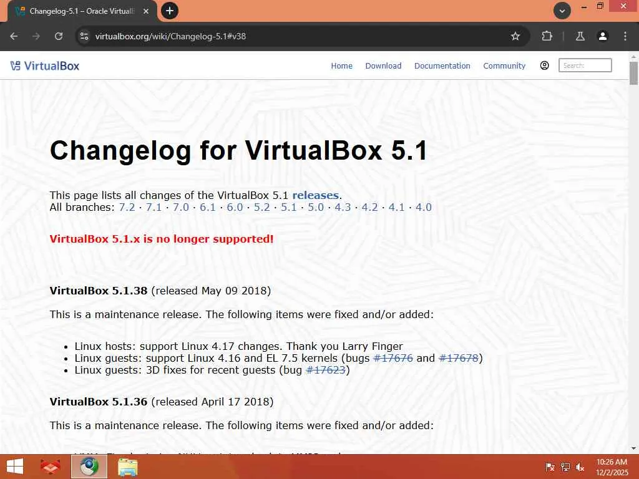Open the Action Center flag icon

[550, 467]
